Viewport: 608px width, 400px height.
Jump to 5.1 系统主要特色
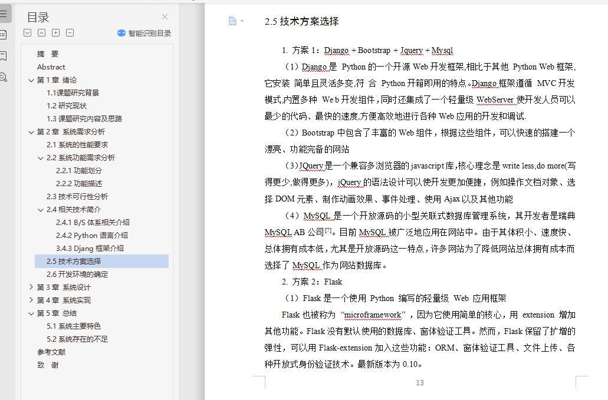[74, 326]
